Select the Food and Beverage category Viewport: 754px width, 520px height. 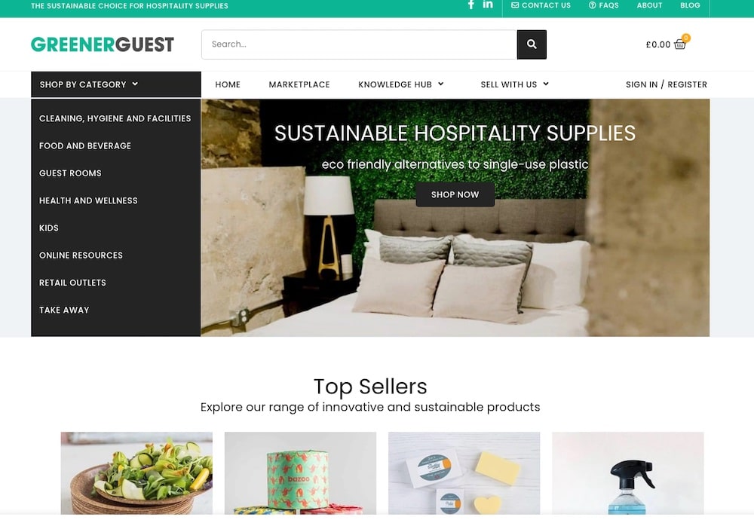click(85, 145)
